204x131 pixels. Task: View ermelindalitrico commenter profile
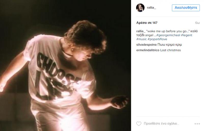pyautogui.click(x=148, y=50)
